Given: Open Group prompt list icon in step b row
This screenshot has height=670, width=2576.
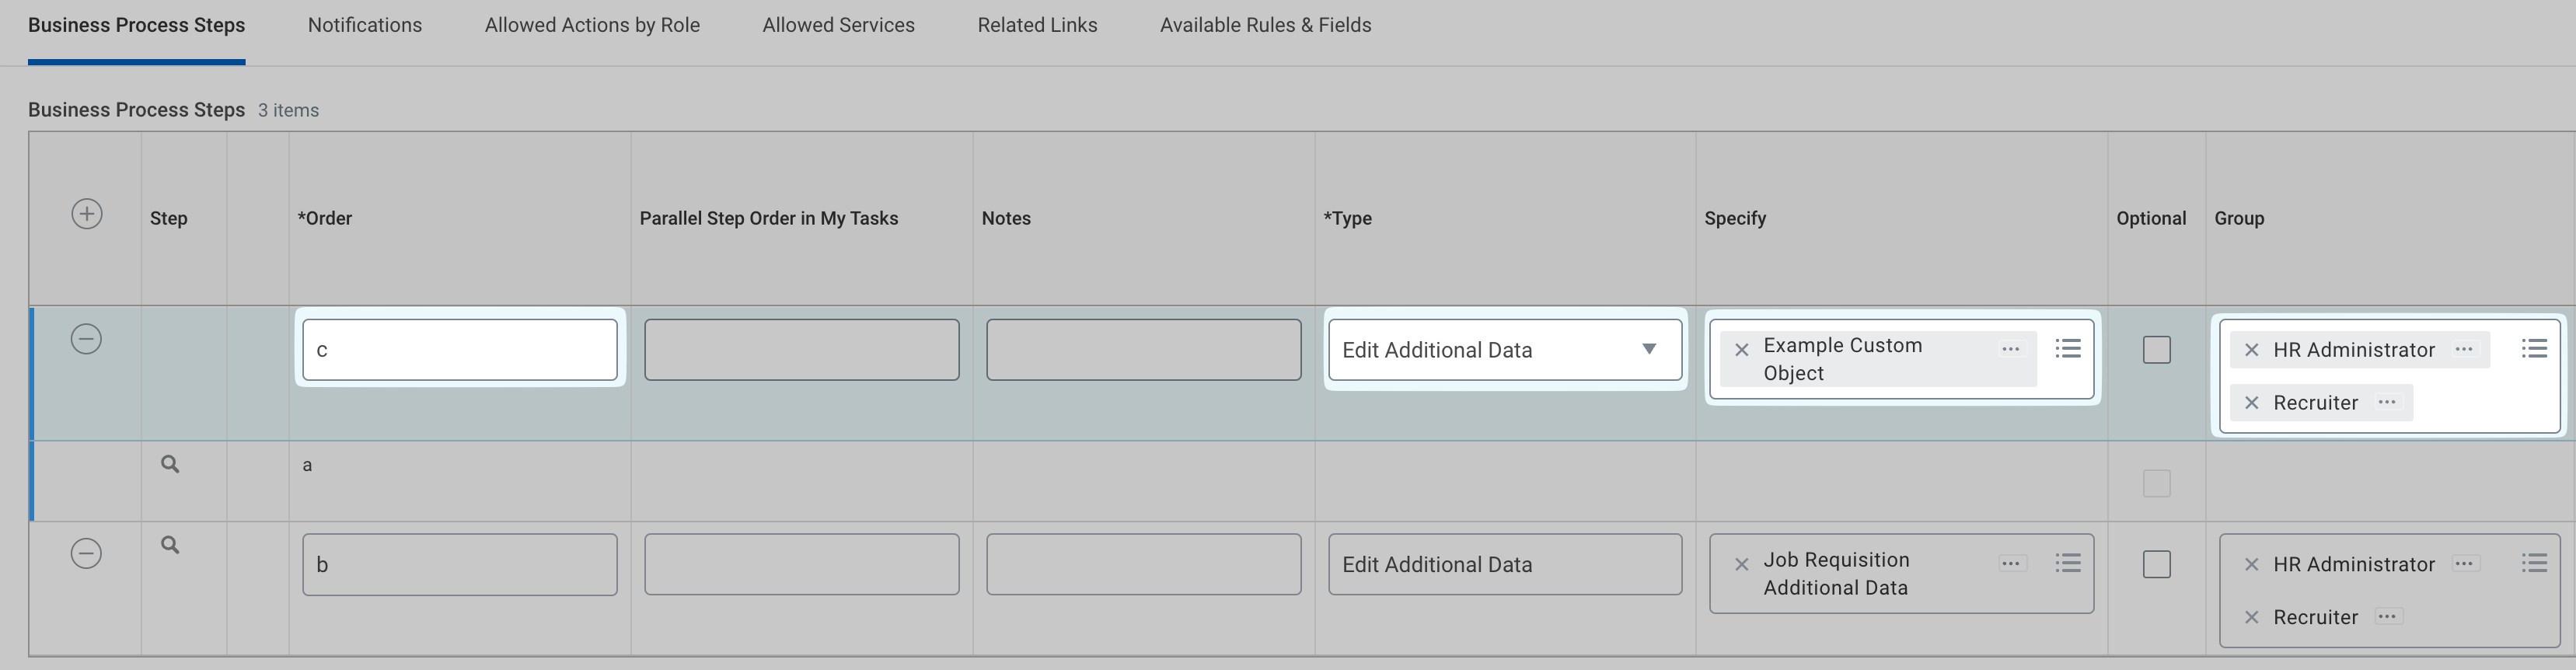Looking at the screenshot, I should tap(2533, 563).
